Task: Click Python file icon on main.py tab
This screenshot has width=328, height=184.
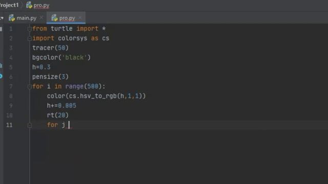Action: pos(12,18)
